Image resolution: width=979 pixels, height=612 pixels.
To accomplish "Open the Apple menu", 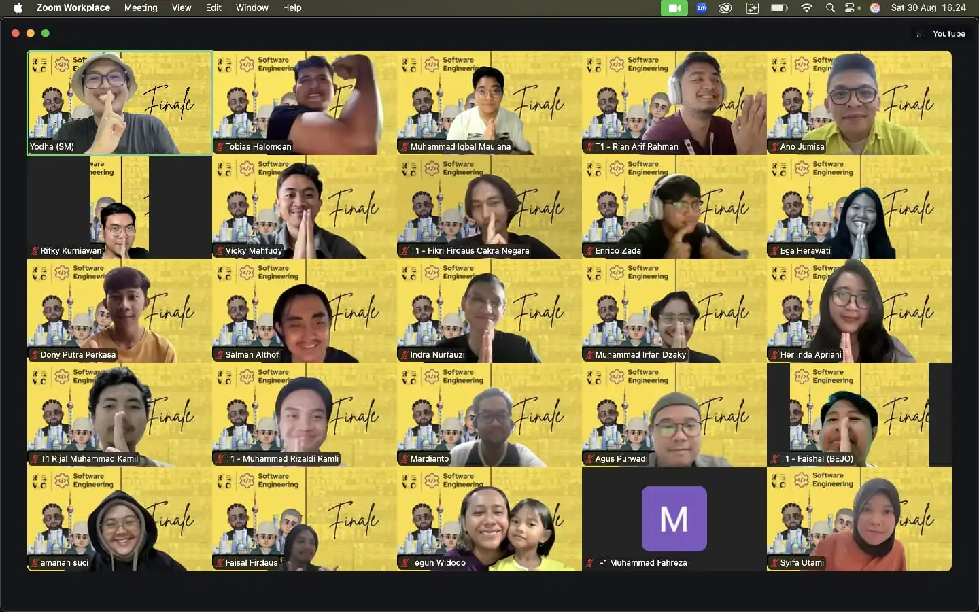I will (18, 8).
